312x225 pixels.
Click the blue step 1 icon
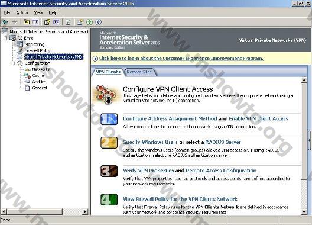109,119
